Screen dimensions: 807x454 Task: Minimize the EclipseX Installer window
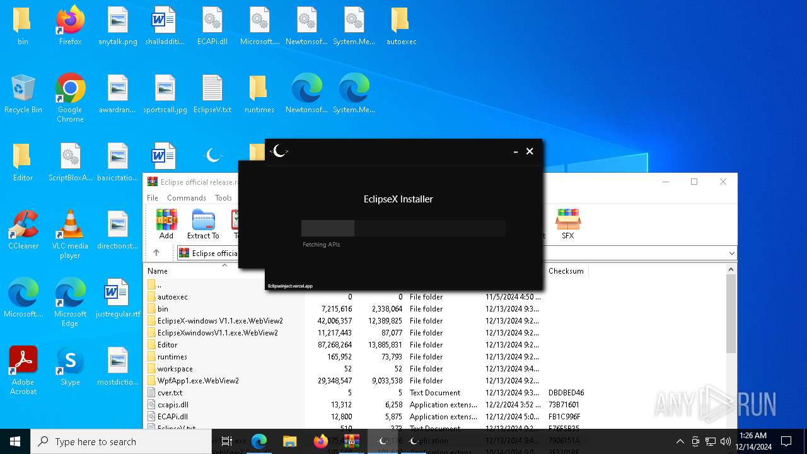pos(516,151)
